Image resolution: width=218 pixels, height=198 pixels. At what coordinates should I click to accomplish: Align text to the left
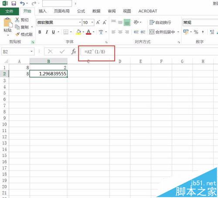(113, 32)
